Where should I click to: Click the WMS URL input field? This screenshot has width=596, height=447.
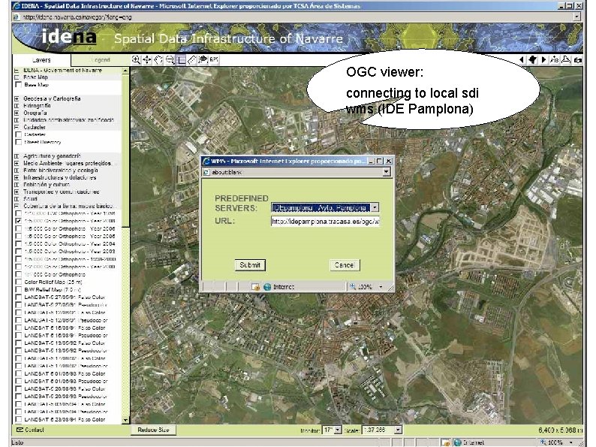pos(325,222)
